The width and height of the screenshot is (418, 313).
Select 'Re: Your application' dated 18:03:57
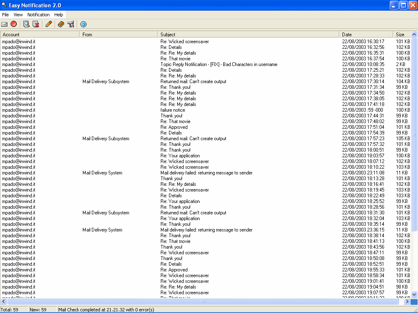click(x=206, y=155)
